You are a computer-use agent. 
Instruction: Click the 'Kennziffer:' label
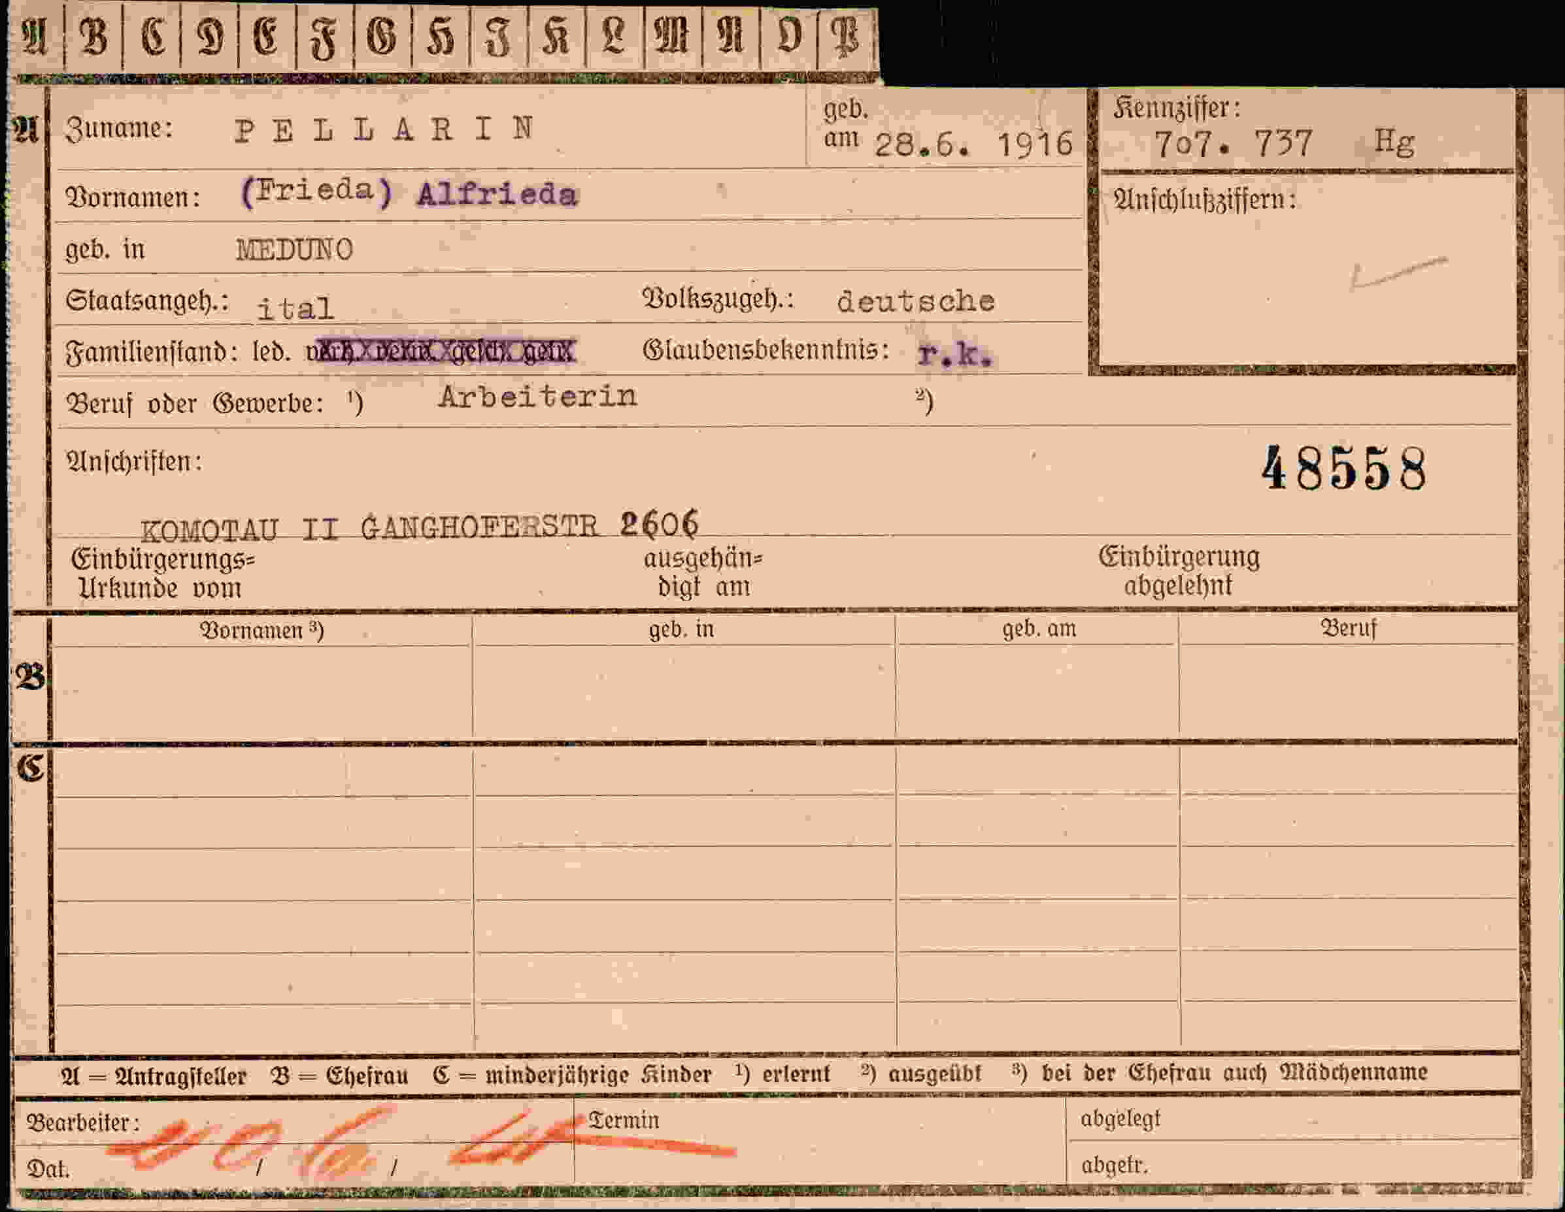pyautogui.click(x=1177, y=108)
